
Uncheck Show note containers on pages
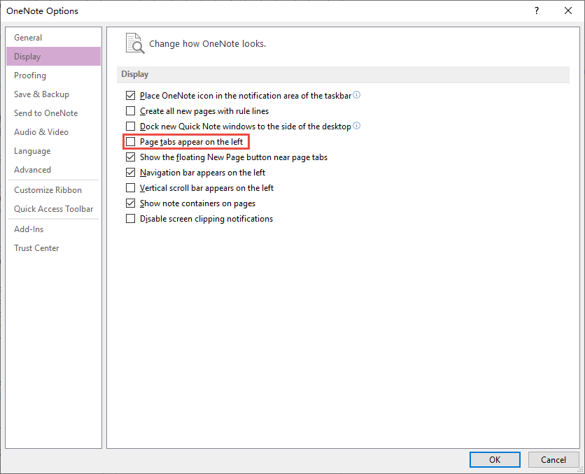tap(130, 203)
